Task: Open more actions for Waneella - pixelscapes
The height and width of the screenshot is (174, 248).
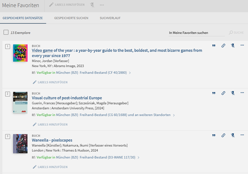Action: 242,135
